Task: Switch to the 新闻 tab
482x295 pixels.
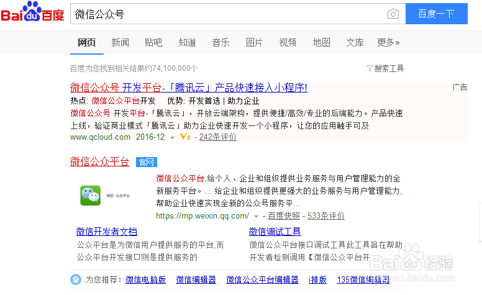Action: pos(120,42)
